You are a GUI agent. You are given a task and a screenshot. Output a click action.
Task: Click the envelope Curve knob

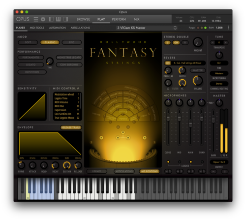coord(21,165)
